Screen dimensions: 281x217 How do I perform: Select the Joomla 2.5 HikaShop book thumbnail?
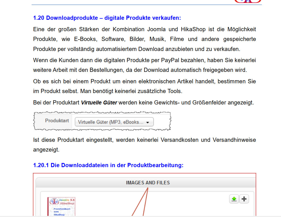(x=61, y=207)
